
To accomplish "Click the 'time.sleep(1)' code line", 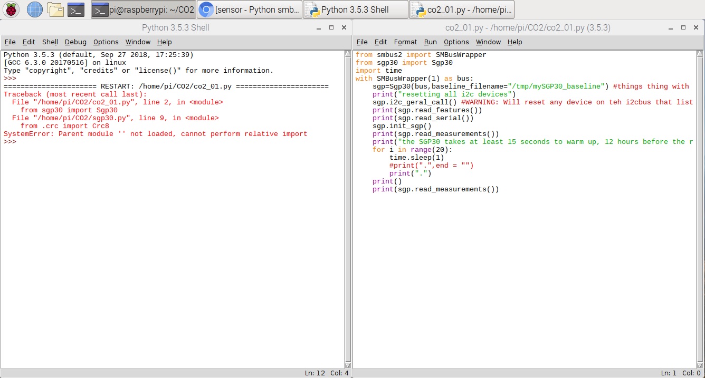I will pyautogui.click(x=417, y=158).
